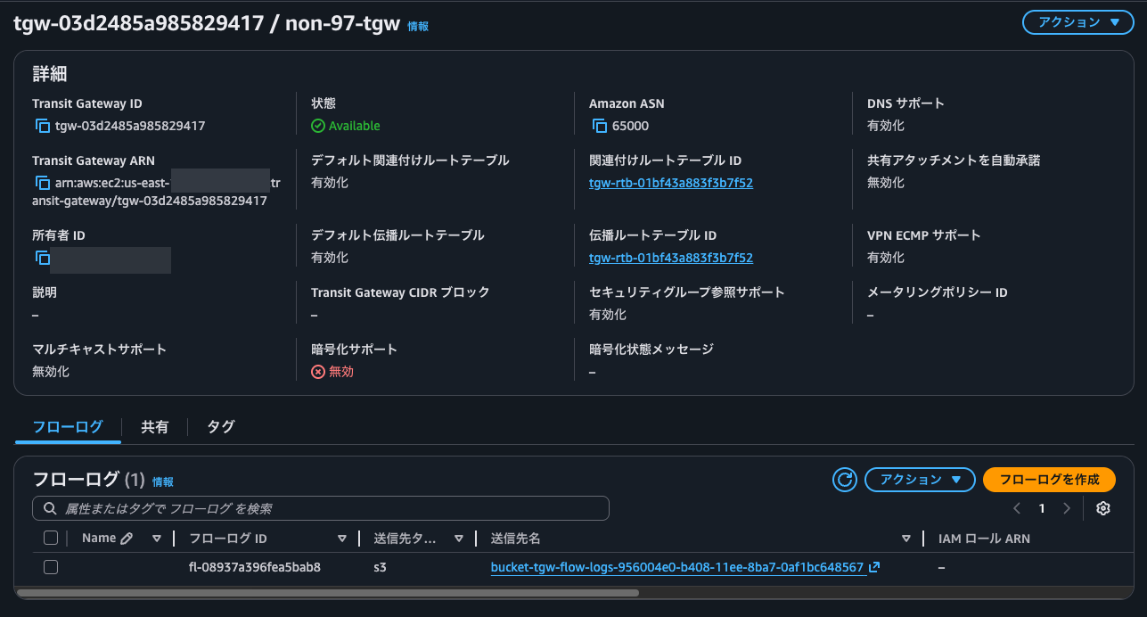Copy the Transit Gateway ID value

coord(42,126)
